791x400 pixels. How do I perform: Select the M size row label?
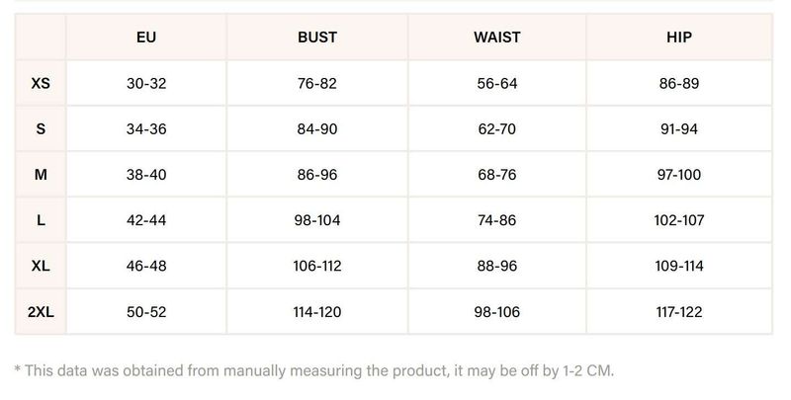click(x=41, y=174)
